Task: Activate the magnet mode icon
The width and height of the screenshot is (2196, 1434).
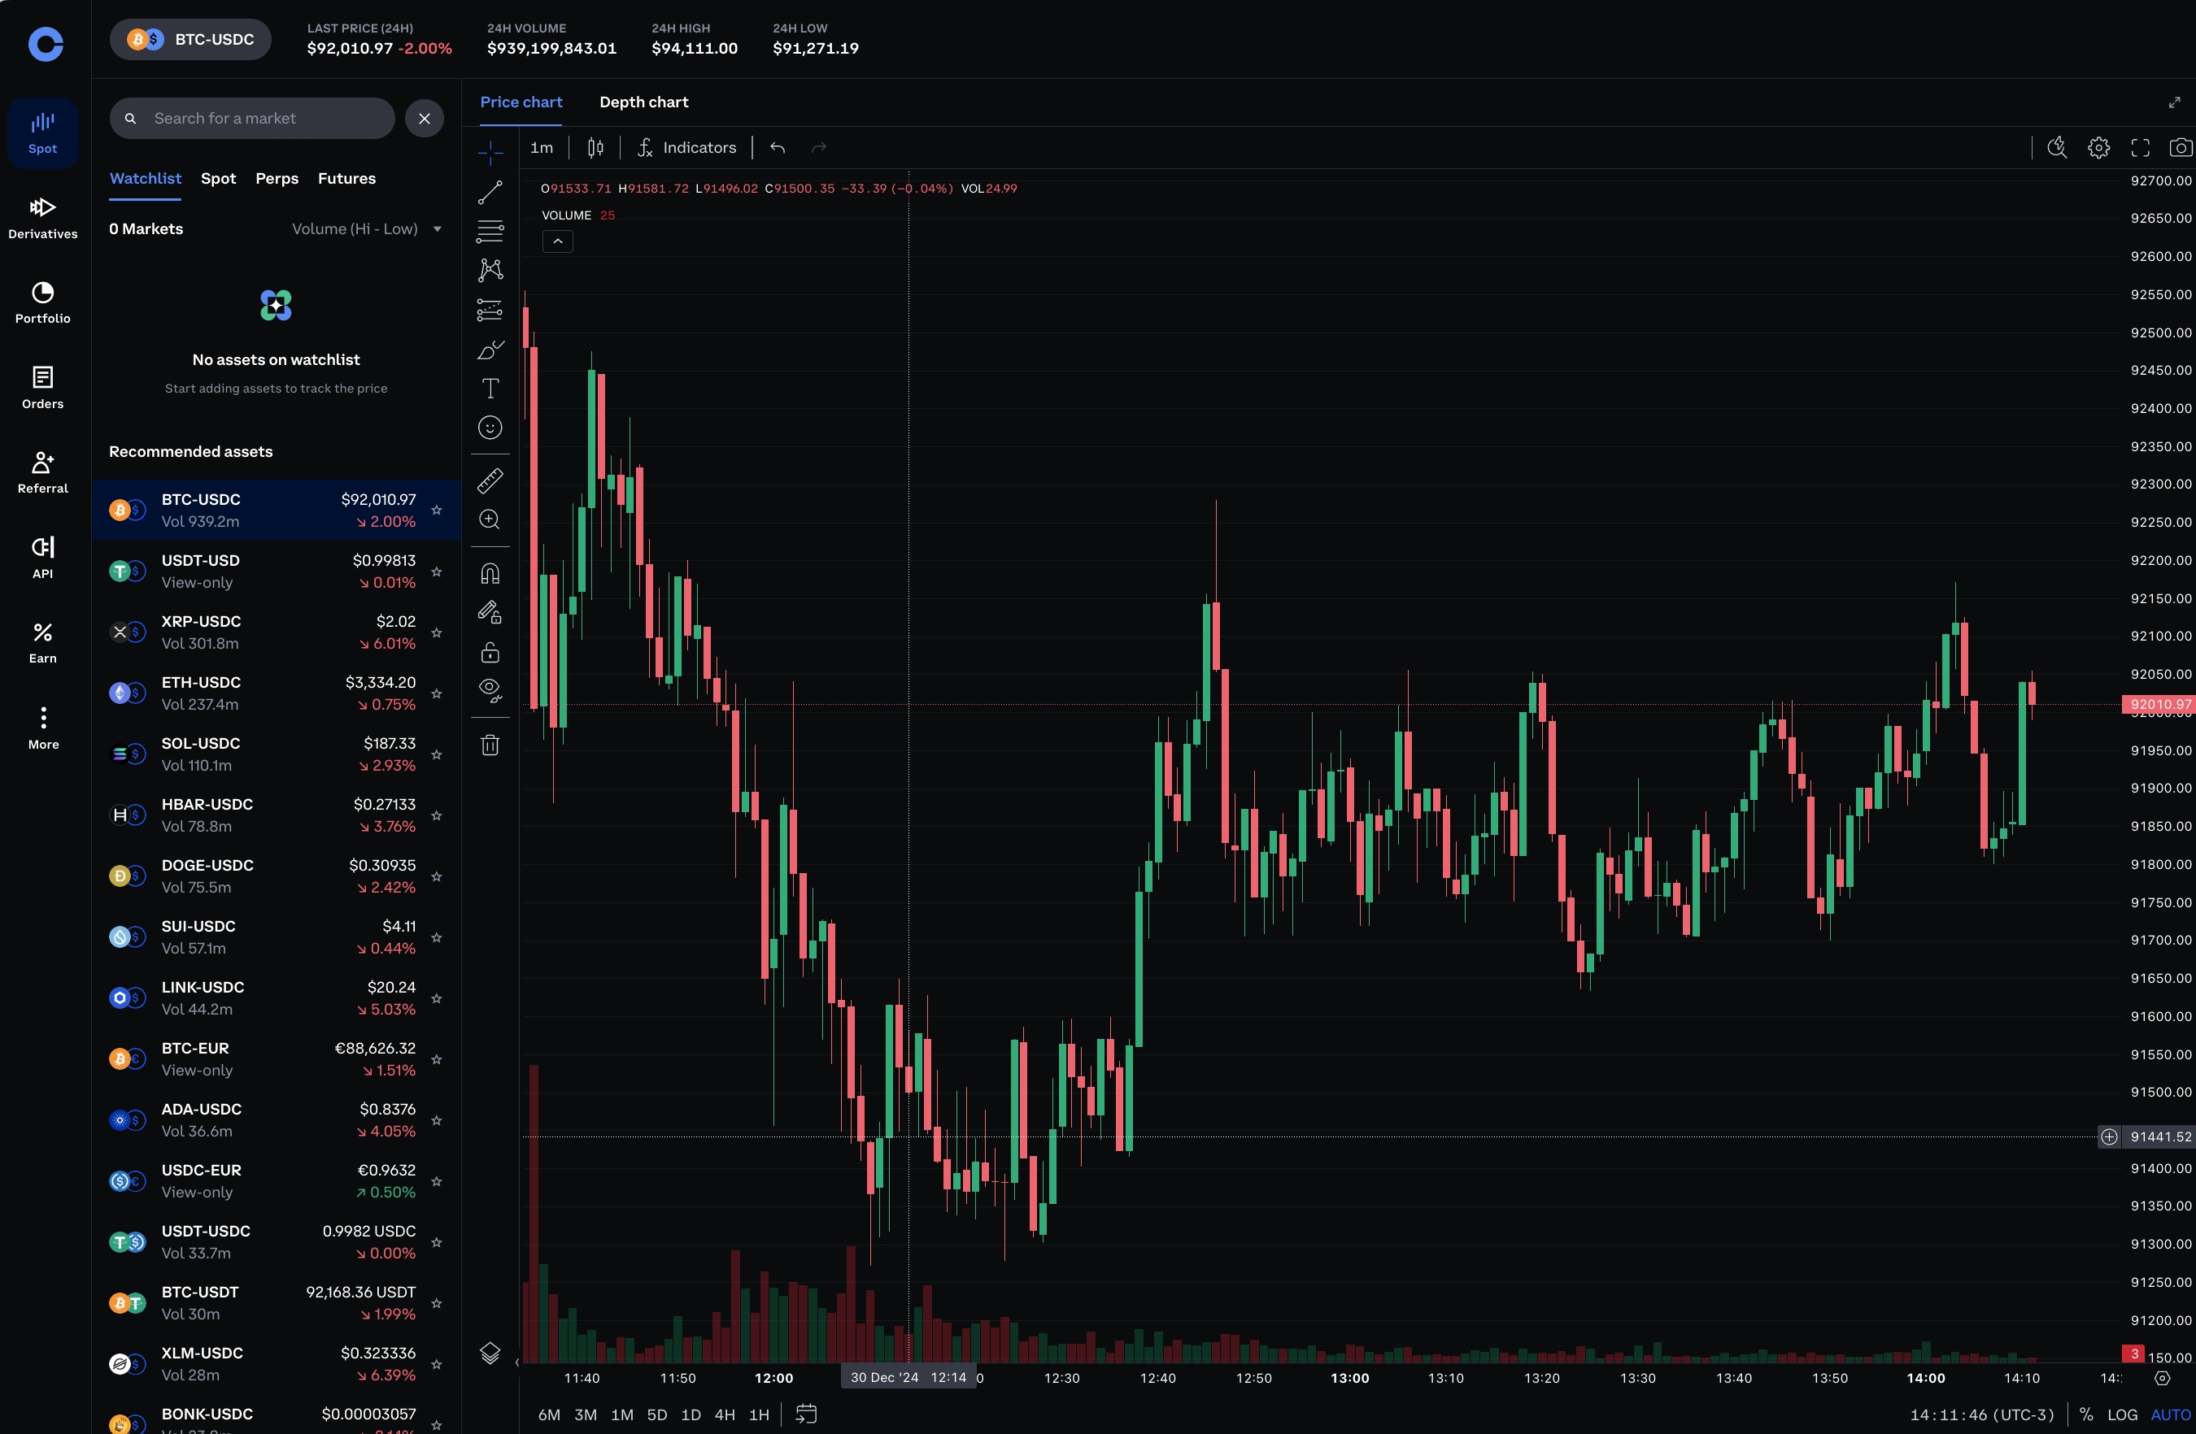Action: click(x=490, y=574)
